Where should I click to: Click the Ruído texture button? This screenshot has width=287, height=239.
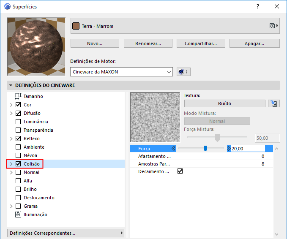pos(224,103)
